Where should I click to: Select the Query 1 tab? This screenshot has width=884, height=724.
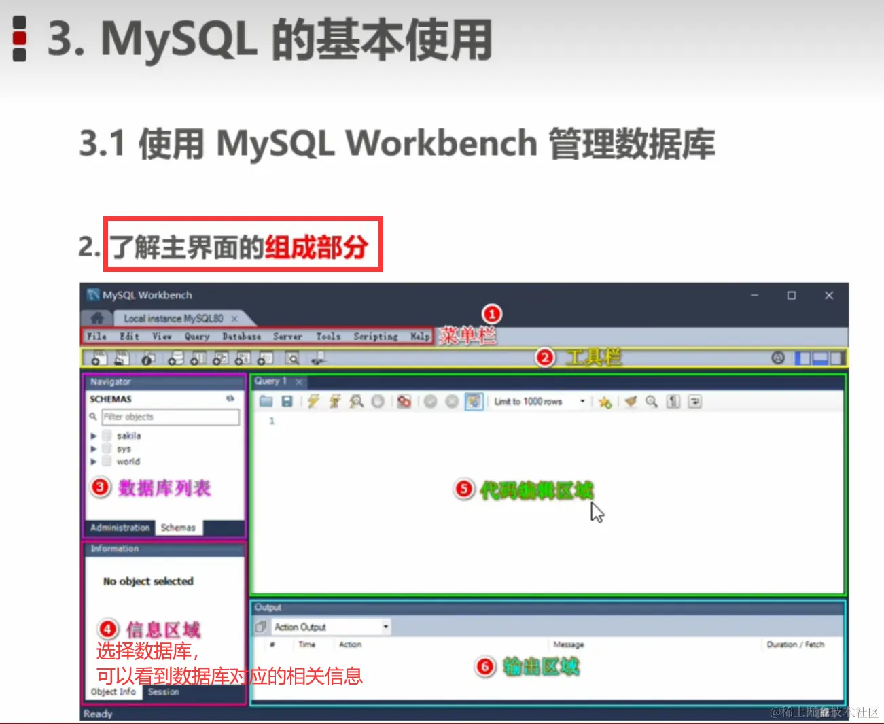click(270, 381)
